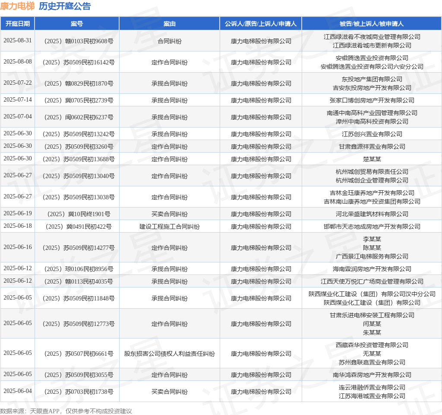Click case number (2025)苏0509民初13038号

[79, 197]
